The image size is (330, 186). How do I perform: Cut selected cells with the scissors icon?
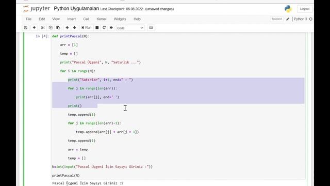43,27
